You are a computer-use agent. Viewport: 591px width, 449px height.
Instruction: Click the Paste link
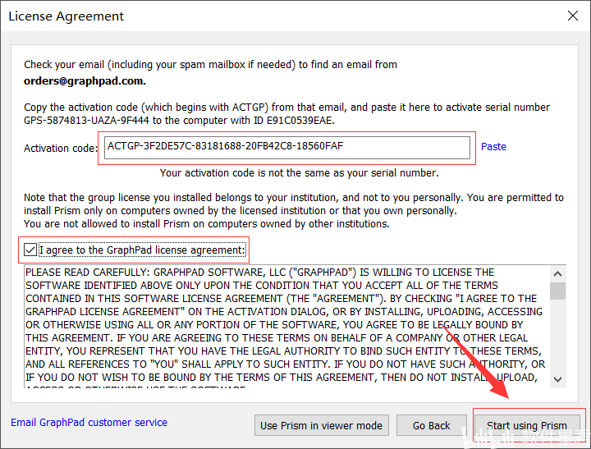[493, 147]
